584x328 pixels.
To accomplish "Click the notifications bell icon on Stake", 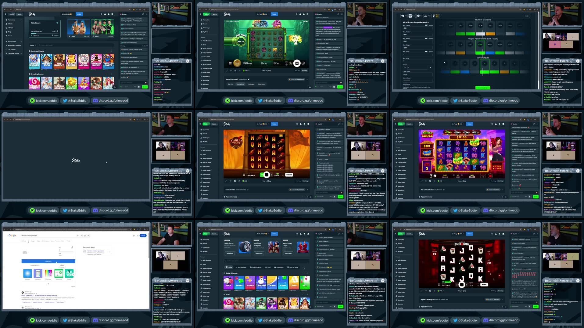I will coord(108,14).
